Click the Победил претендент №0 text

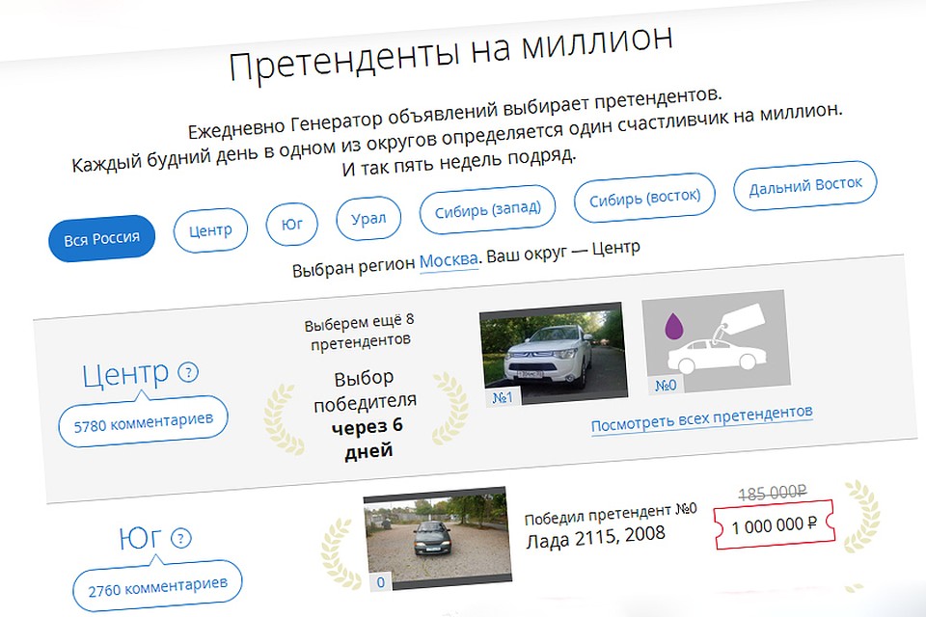[611, 514]
